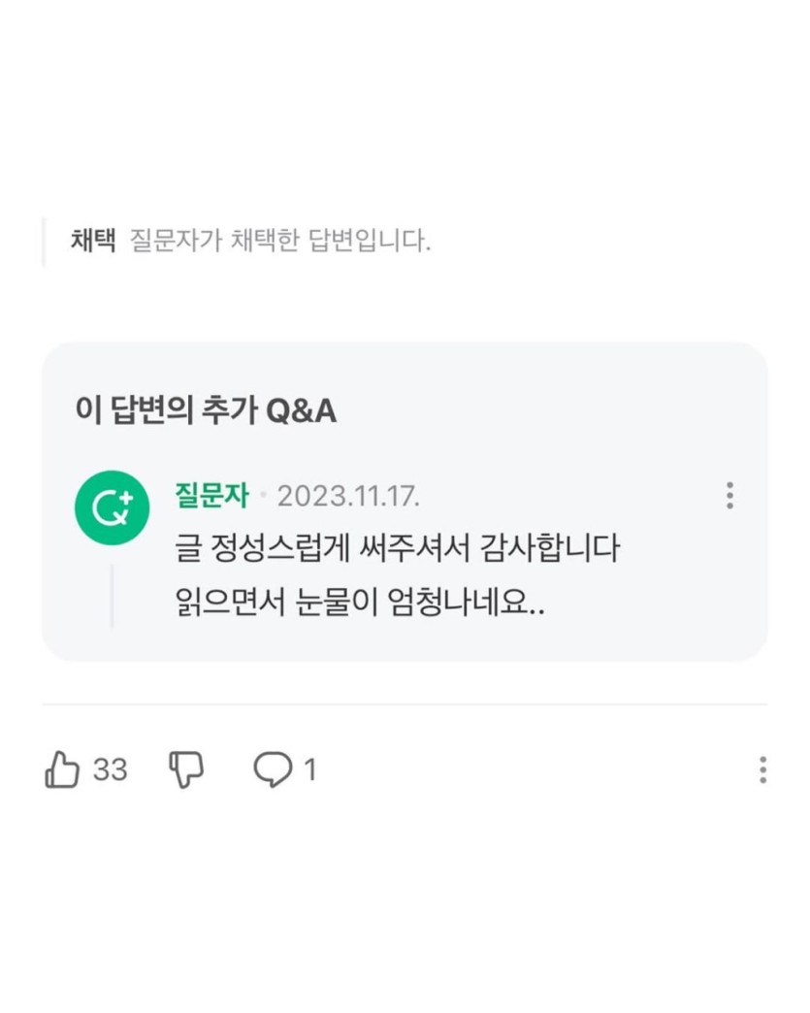
Task: Click the comment date 2023.11.17.
Action: (x=348, y=496)
